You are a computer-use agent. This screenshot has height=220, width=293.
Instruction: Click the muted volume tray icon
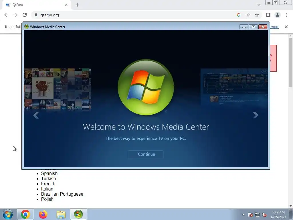coord(264,215)
